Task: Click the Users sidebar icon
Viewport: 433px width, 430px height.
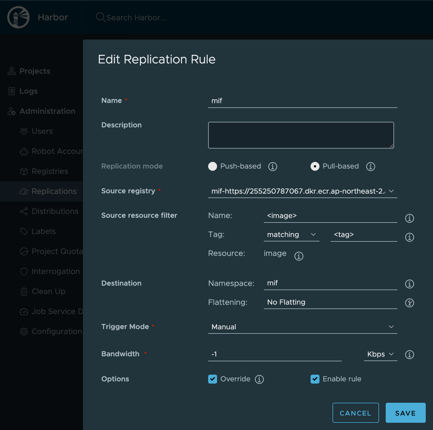Action: click(24, 131)
